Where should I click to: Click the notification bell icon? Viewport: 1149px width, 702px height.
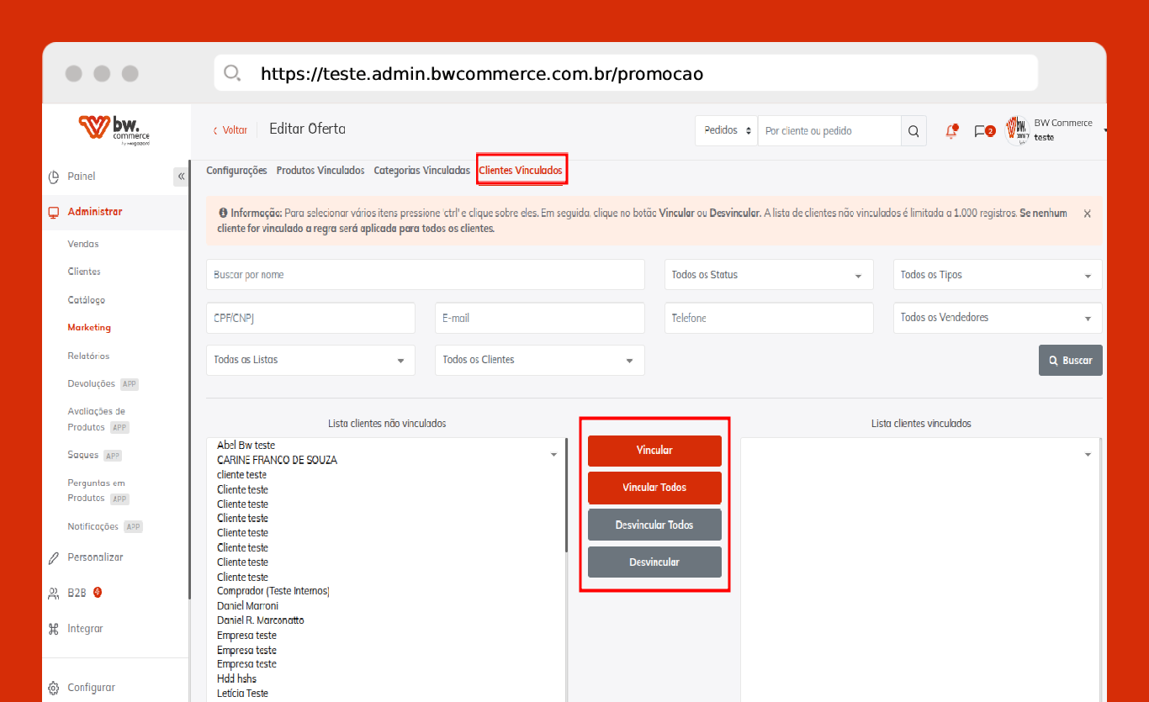(x=951, y=131)
